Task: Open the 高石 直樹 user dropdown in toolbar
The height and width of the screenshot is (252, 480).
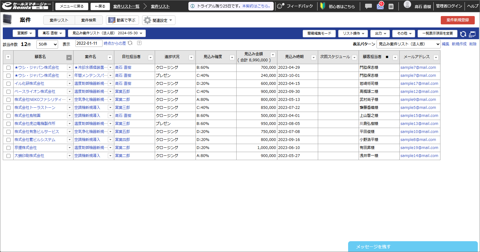Action: click(52, 33)
